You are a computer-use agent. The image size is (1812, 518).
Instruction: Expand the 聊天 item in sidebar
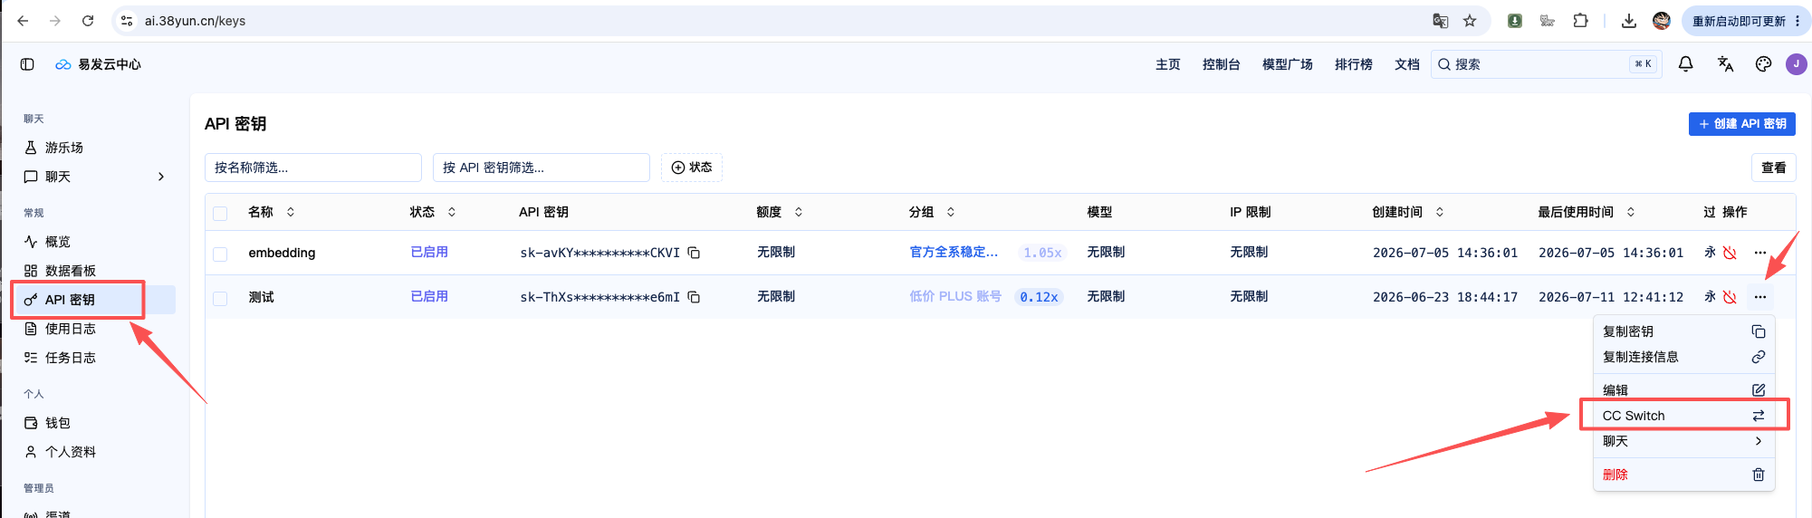coord(93,177)
